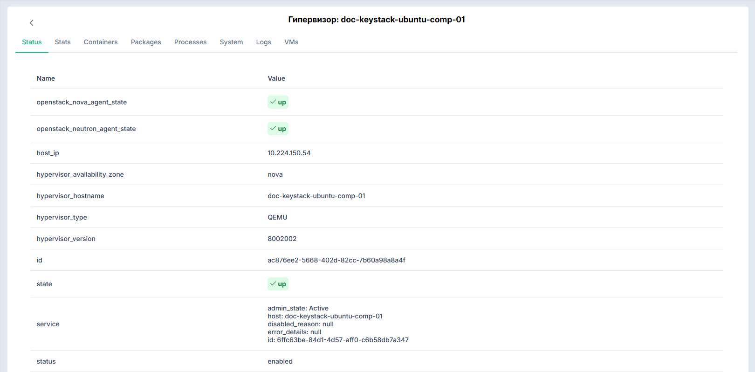Click the state row label
755x372 pixels.
pos(44,284)
